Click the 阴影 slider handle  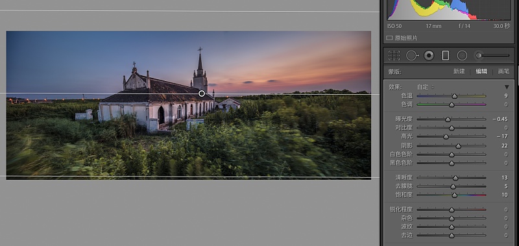coord(459,146)
